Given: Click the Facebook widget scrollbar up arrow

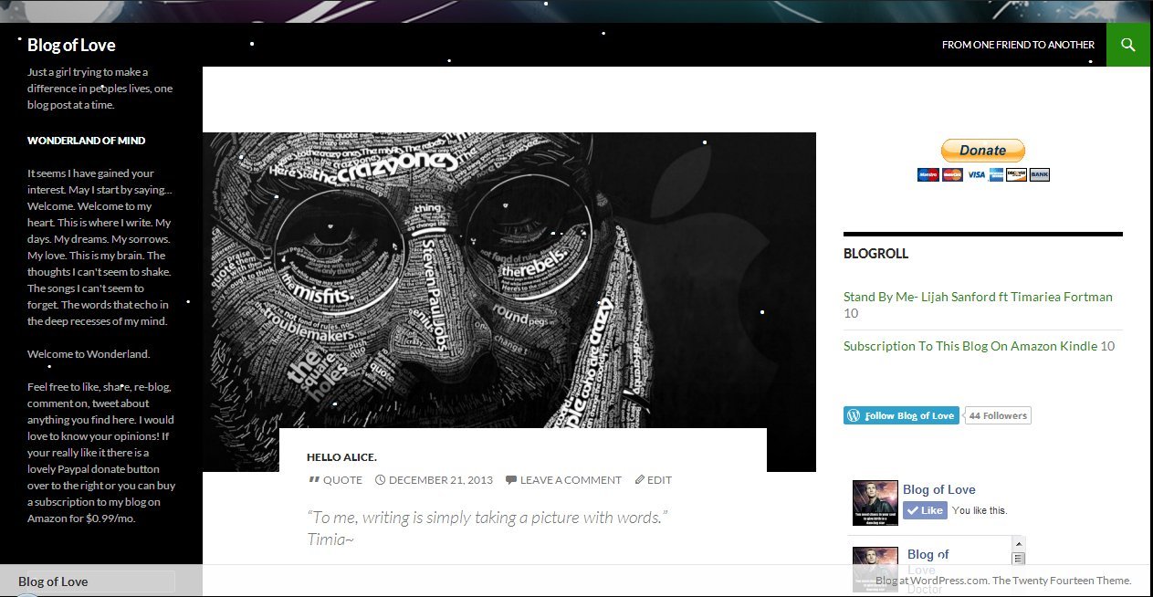Looking at the screenshot, I should pyautogui.click(x=1019, y=544).
